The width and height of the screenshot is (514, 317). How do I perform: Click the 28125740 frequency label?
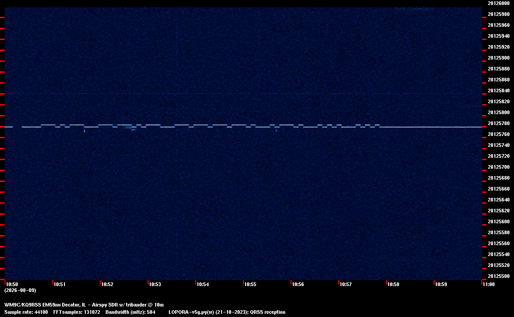tap(499, 145)
